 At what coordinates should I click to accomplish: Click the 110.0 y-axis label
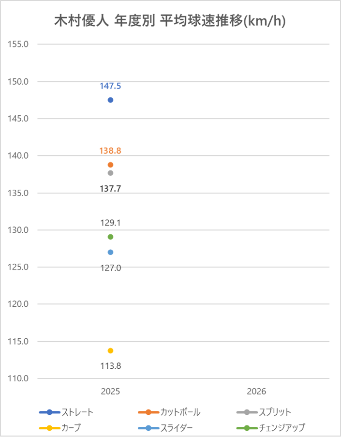click(x=19, y=378)
